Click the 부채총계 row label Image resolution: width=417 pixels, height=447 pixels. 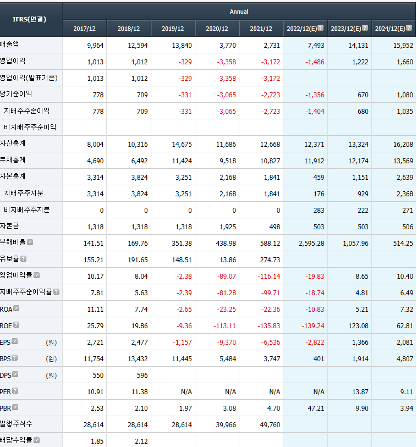[x=13, y=160]
